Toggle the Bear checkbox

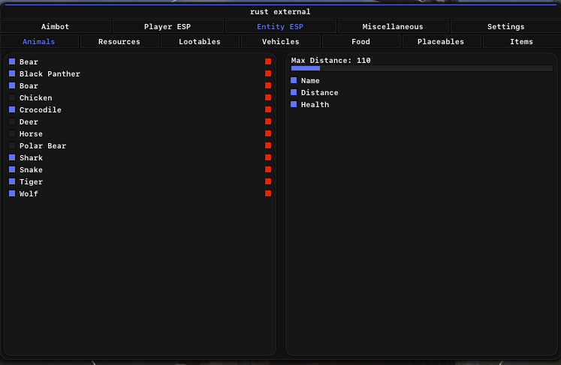(x=12, y=61)
